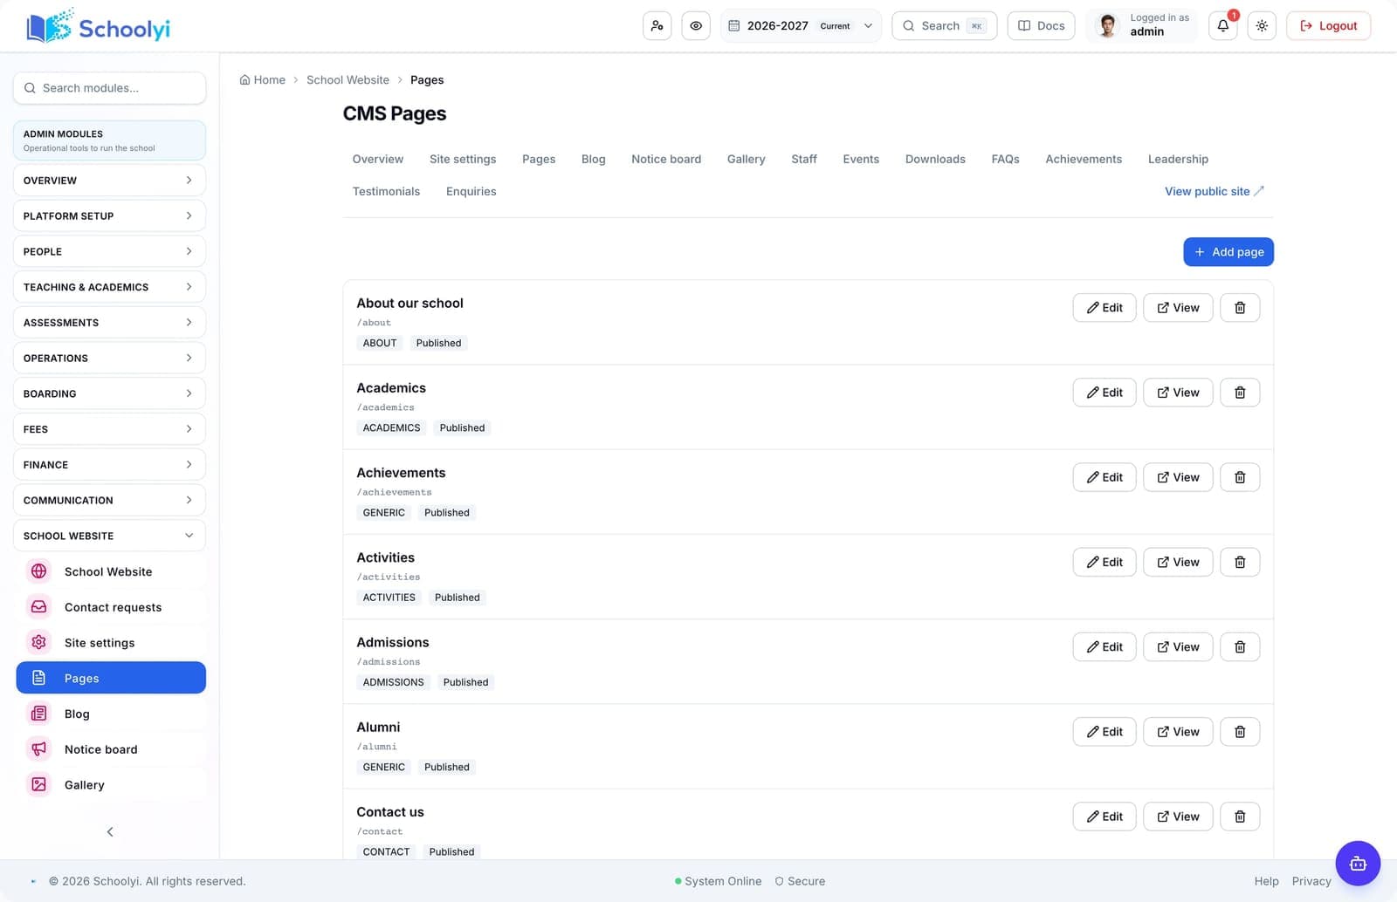Screen dimensions: 1397x902
Task: Expand the PLATFORM SETUP group
Action: pyautogui.click(x=109, y=215)
